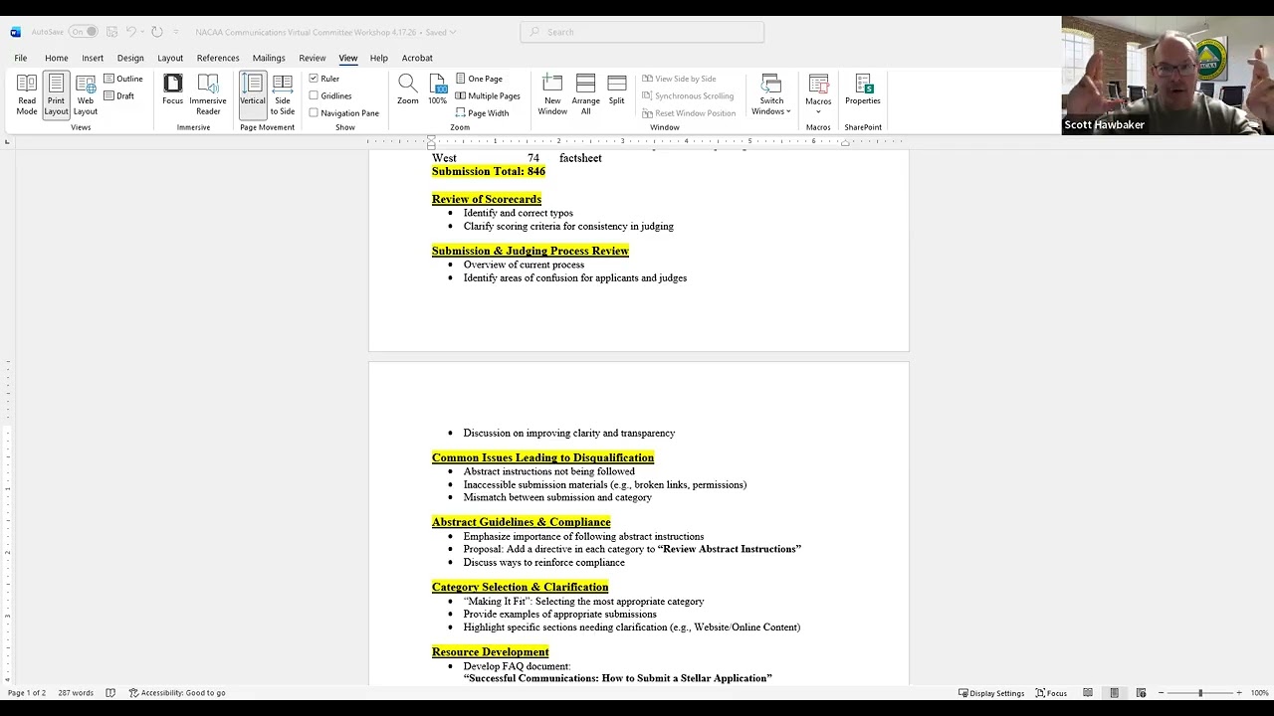1274x716 pixels.
Task: Redo the last action
Action: pyautogui.click(x=157, y=32)
